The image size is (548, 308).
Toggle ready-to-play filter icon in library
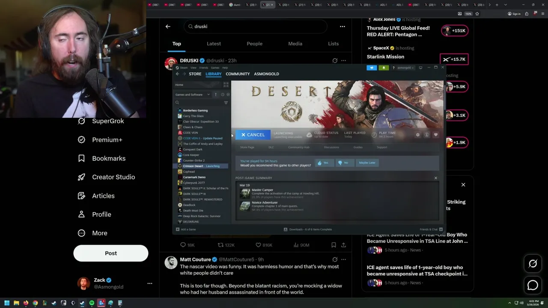coord(228,95)
